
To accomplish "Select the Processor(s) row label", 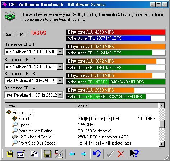I will coord(23,113).
